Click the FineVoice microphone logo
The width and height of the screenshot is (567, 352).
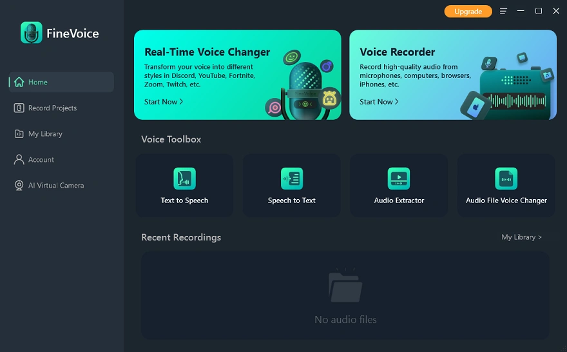(31, 33)
